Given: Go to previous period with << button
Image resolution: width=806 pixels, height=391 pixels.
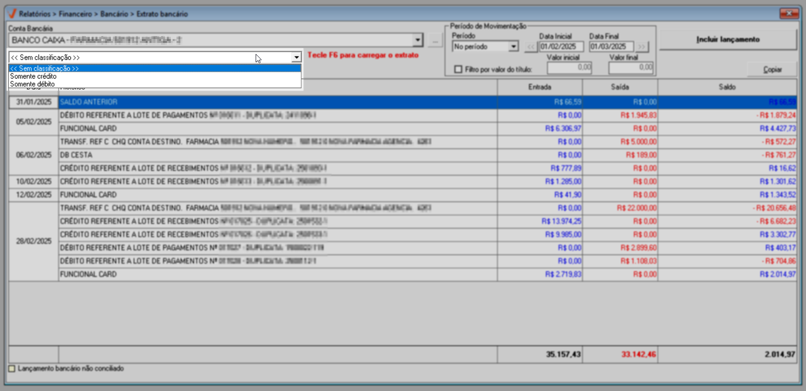Looking at the screenshot, I should 531,47.
